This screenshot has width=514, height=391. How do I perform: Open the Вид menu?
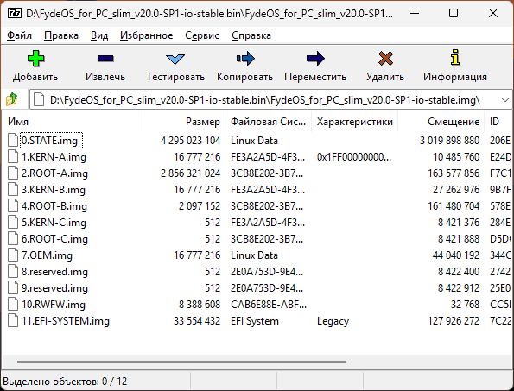coord(99,35)
